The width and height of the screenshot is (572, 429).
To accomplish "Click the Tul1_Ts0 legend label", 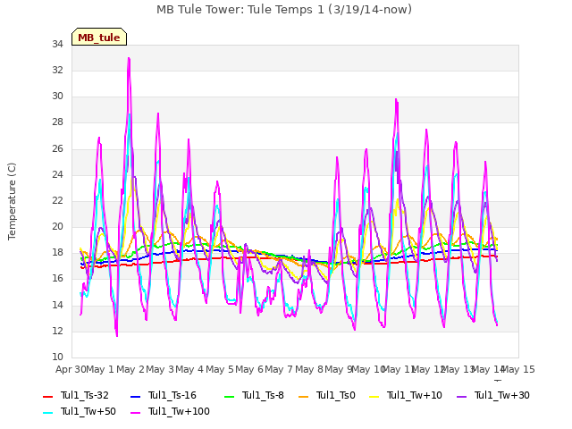I will pos(336,395).
